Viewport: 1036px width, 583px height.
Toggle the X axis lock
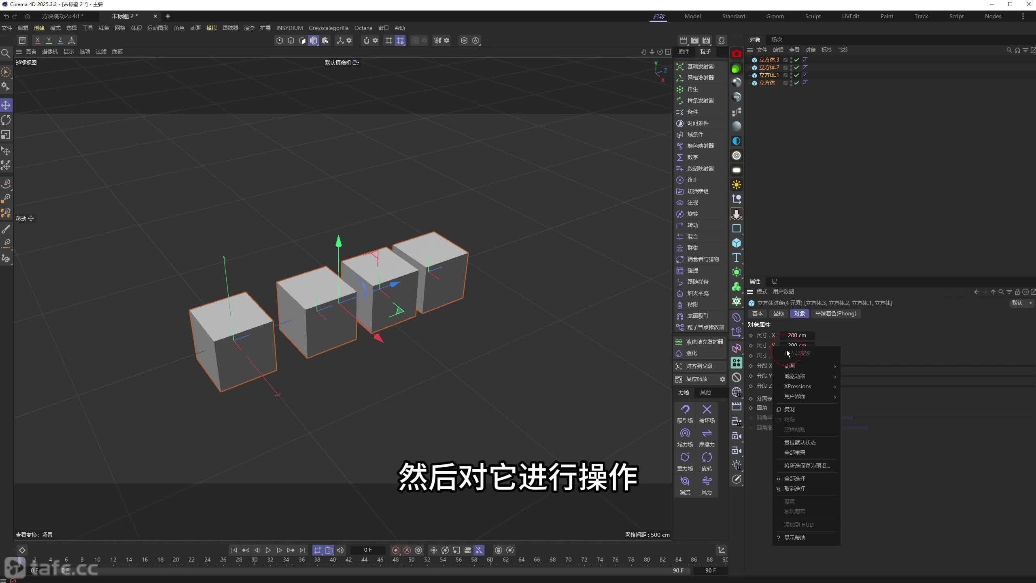coord(37,40)
